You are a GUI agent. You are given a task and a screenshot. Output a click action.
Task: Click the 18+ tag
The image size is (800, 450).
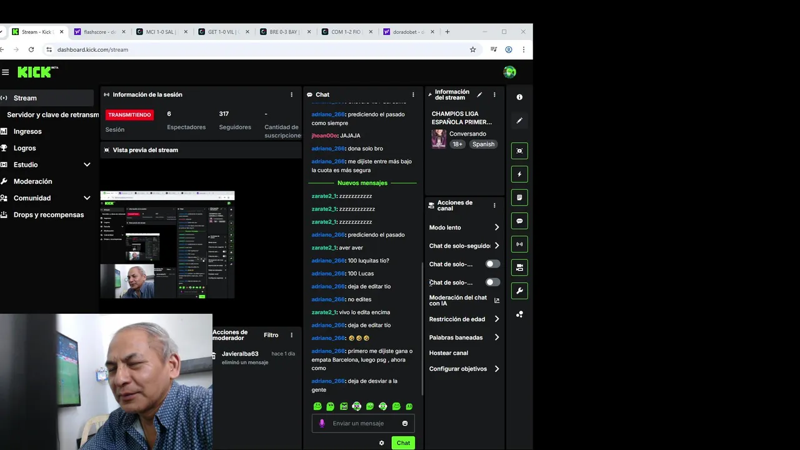(x=457, y=144)
